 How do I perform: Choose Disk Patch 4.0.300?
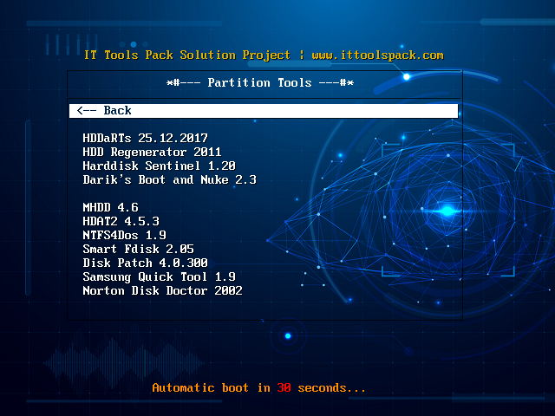145,263
